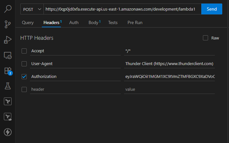Click the Authorization header name field
This screenshot has height=143, width=229.
click(75, 77)
